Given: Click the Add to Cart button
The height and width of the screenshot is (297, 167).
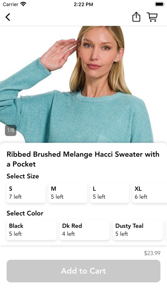Looking at the screenshot, I should tap(83, 271).
